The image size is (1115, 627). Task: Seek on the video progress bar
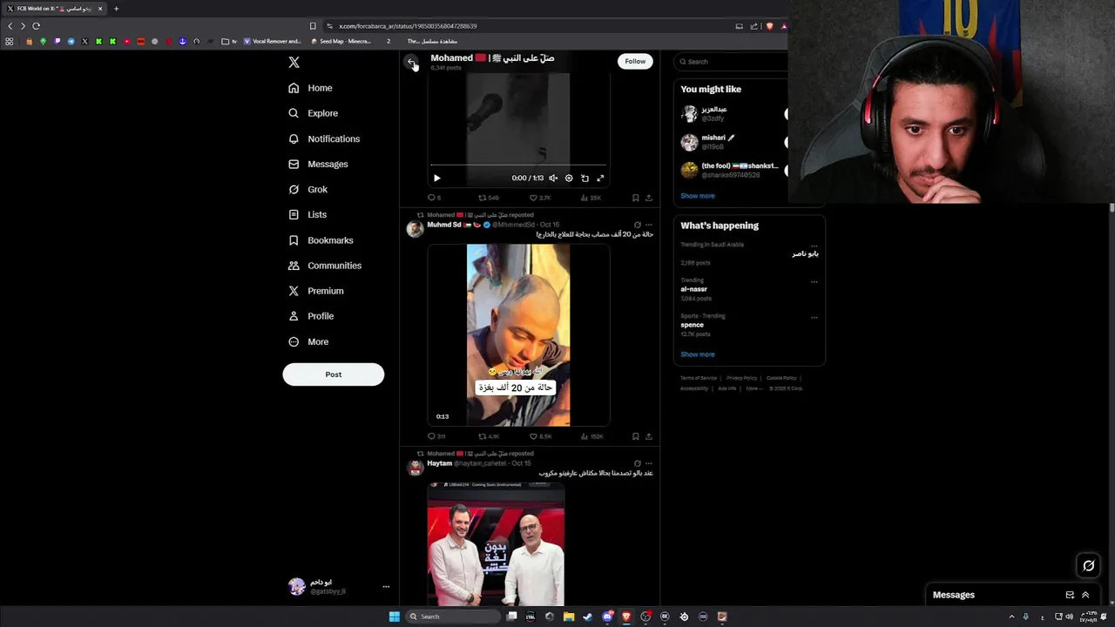(x=518, y=165)
